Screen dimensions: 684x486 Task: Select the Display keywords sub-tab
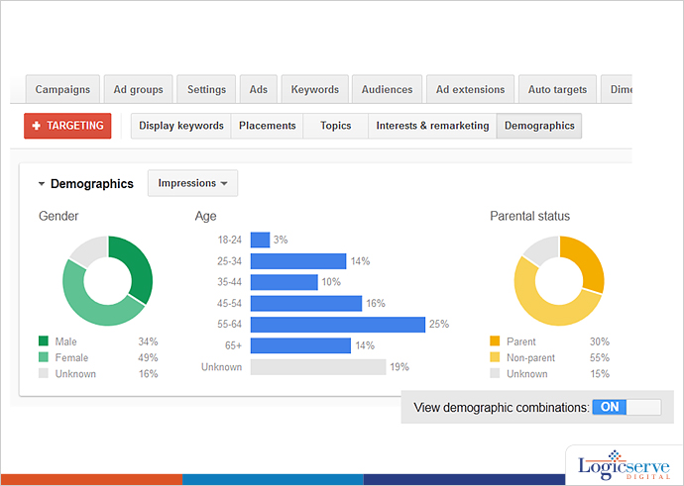pos(180,126)
